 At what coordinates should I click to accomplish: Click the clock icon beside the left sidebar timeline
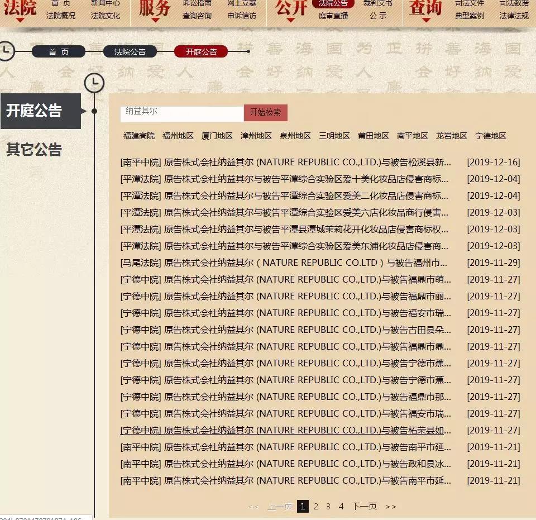point(95,83)
